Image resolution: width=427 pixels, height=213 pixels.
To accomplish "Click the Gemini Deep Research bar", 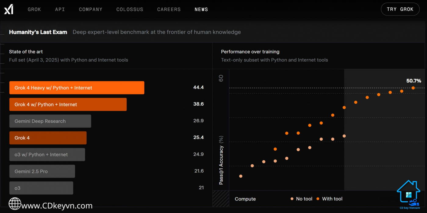I will [50, 121].
